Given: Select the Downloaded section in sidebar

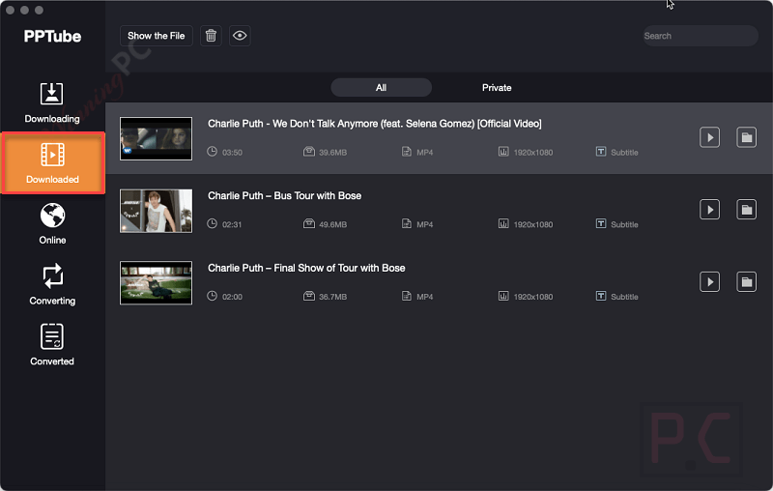Looking at the screenshot, I should point(53,163).
